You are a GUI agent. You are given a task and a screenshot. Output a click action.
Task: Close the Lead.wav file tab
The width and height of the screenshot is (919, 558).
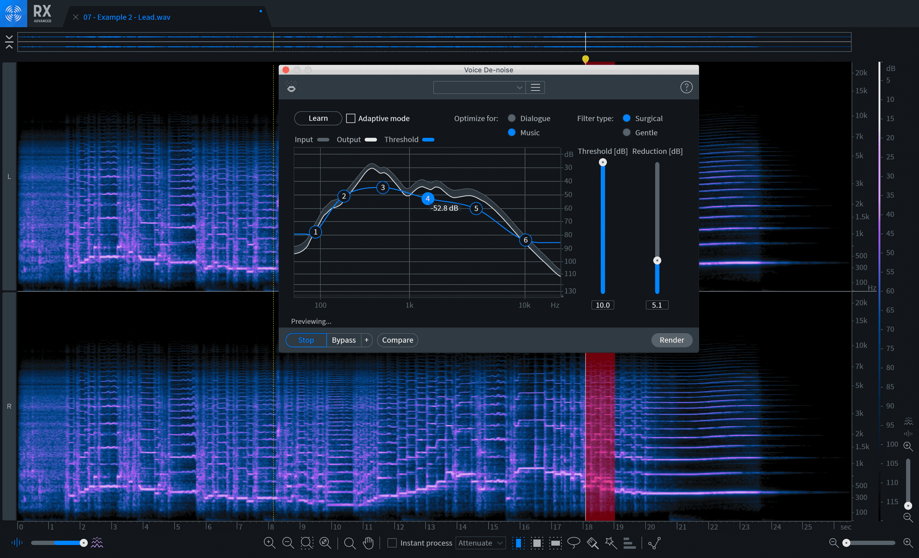[75, 17]
